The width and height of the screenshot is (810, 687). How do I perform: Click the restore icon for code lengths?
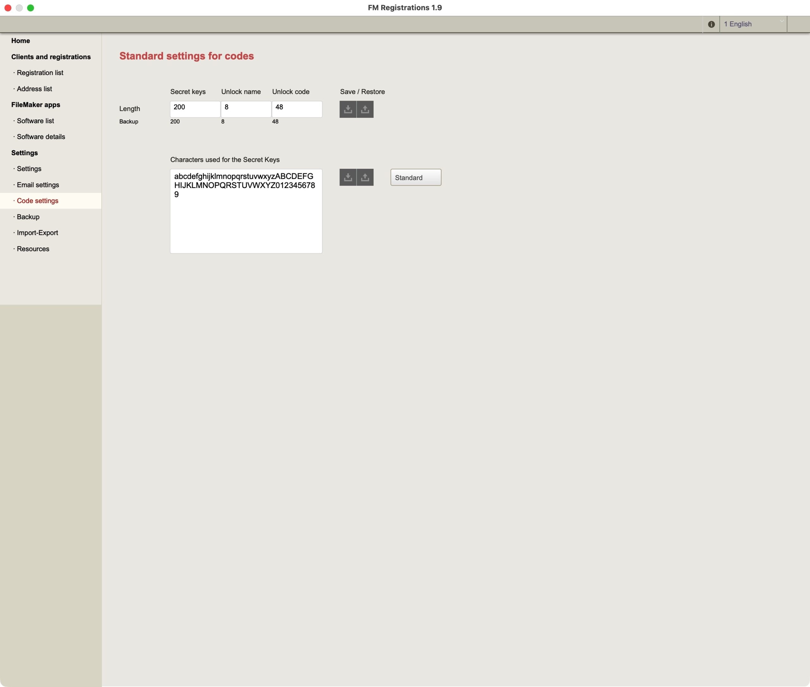click(365, 110)
